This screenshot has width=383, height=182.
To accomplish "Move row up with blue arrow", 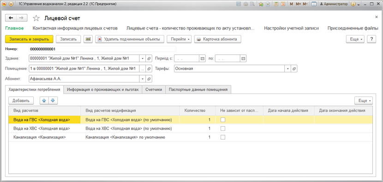I will (44, 100).
